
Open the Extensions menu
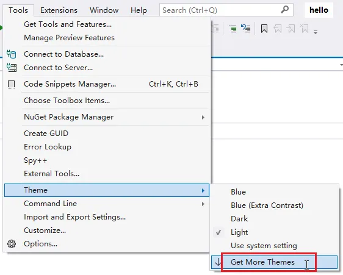tap(59, 10)
